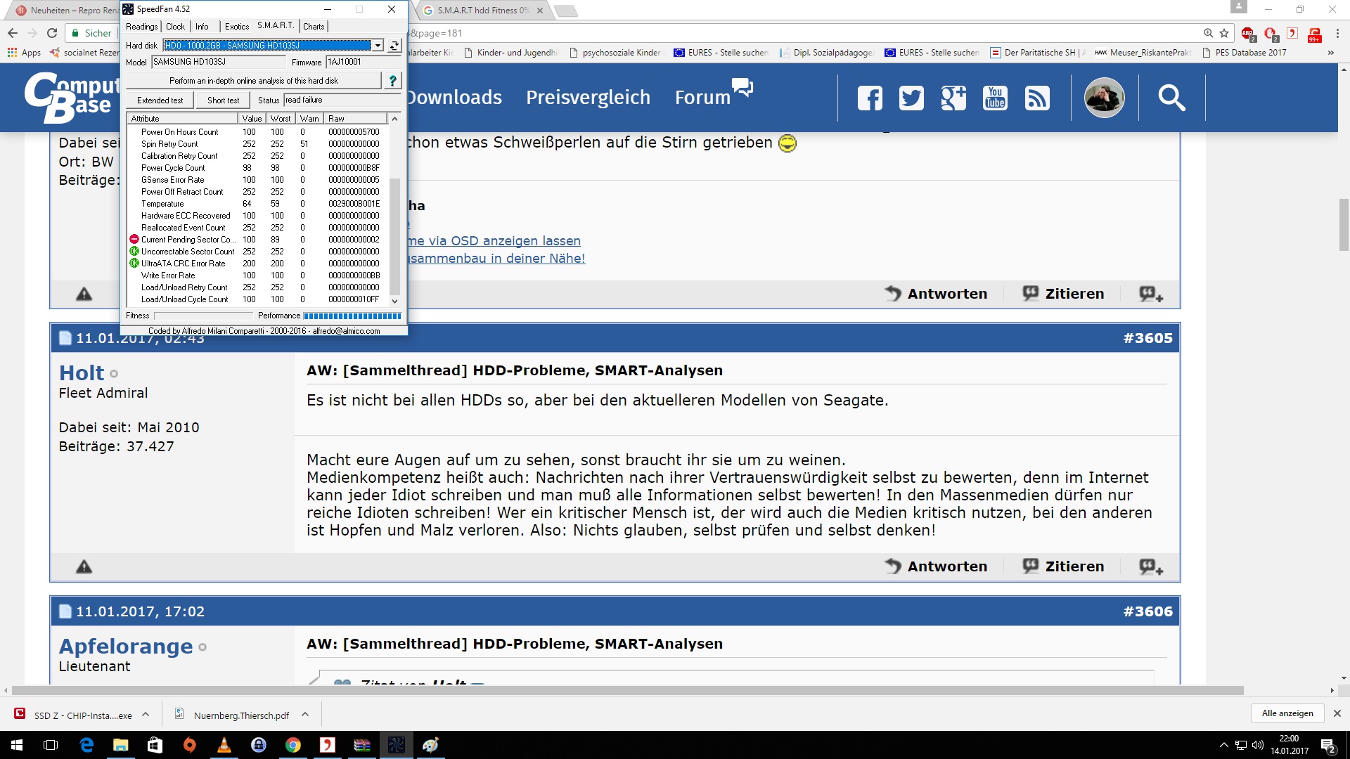Viewport: 1350px width, 759px height.
Task: Open the Facebook icon in the header
Action: [x=870, y=98]
